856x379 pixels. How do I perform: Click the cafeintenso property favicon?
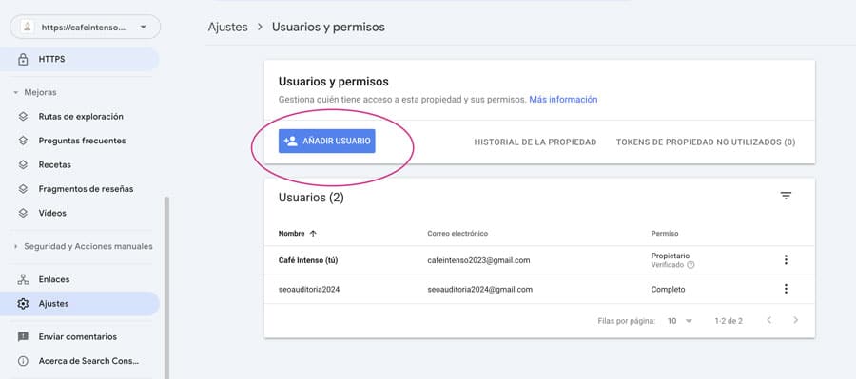point(28,27)
